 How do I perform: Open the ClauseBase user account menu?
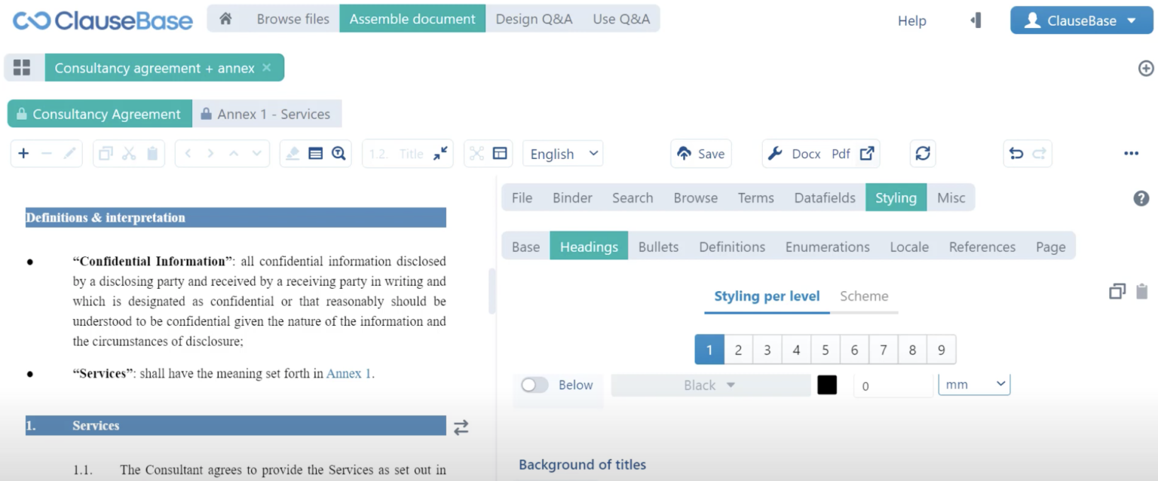point(1080,21)
